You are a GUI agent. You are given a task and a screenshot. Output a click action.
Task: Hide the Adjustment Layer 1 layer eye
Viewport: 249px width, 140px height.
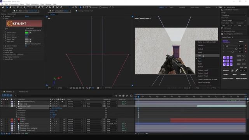(2, 101)
